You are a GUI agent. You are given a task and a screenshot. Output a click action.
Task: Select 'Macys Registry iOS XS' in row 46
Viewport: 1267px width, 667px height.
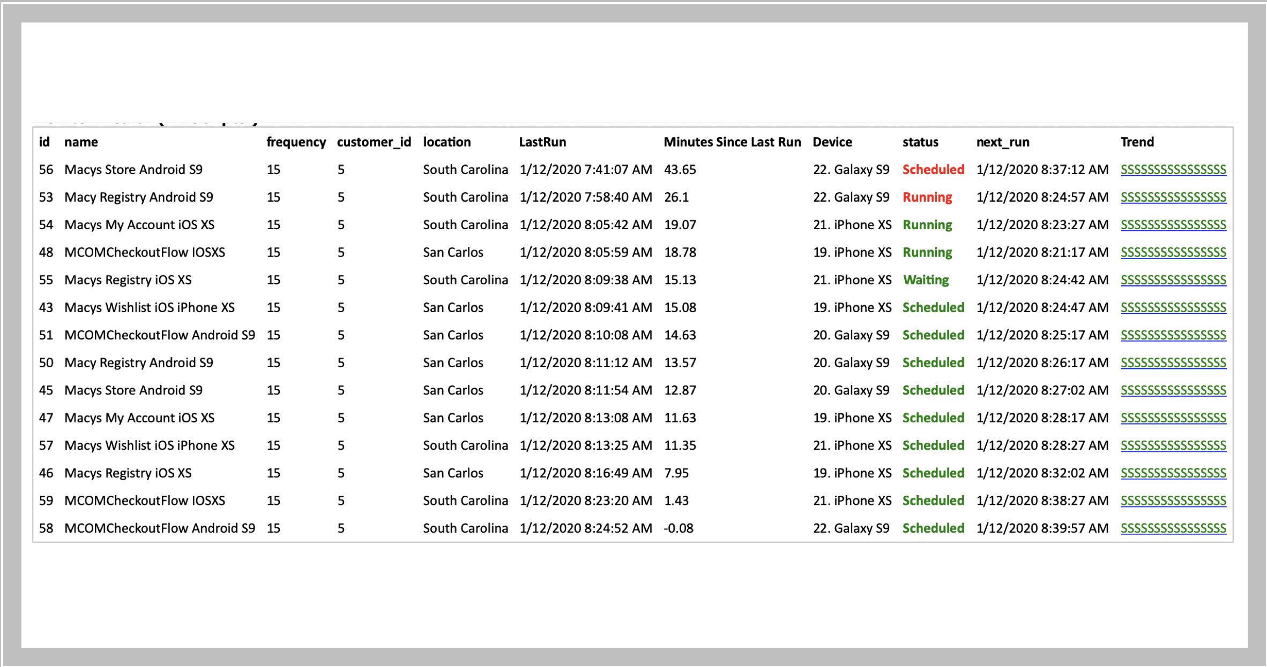coord(128,473)
